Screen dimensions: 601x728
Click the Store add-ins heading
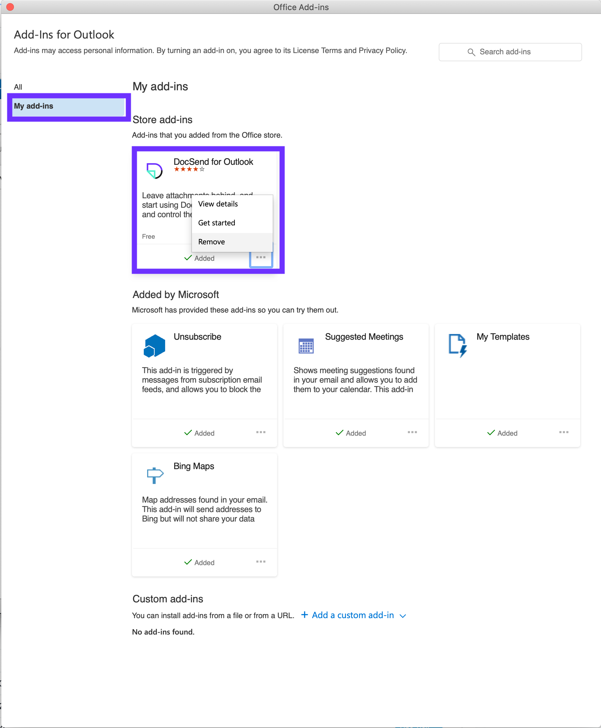pyautogui.click(x=162, y=119)
